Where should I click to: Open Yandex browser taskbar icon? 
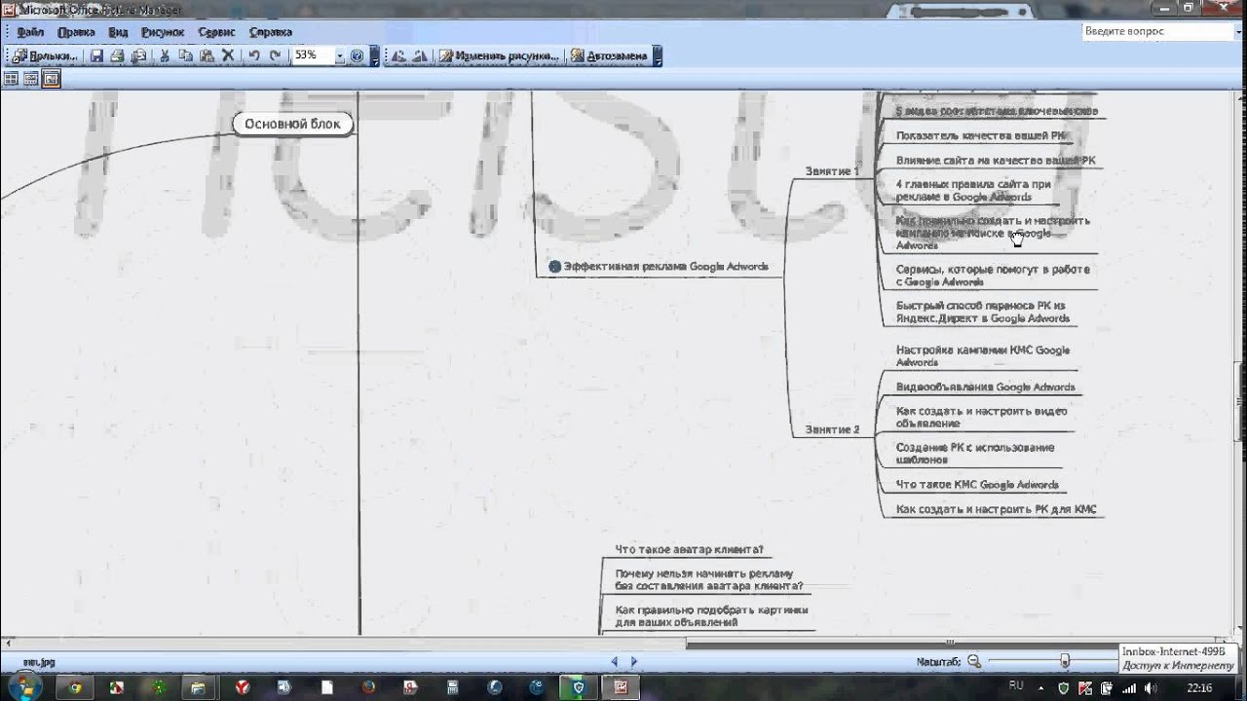[x=242, y=687]
